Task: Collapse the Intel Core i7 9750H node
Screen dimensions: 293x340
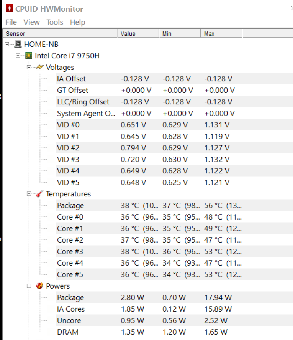Action: [x=18, y=56]
